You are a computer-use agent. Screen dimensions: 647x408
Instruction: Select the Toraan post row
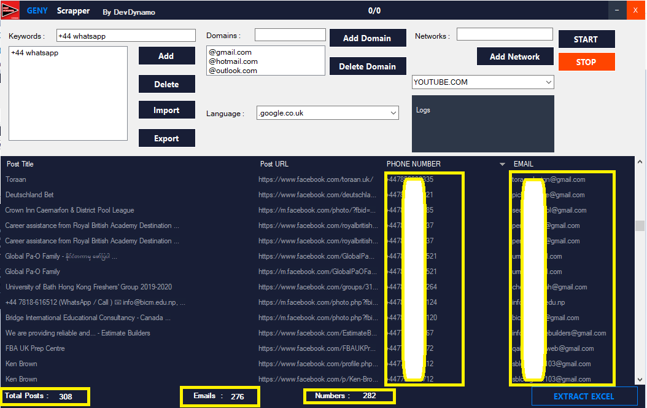pyautogui.click(x=317, y=179)
